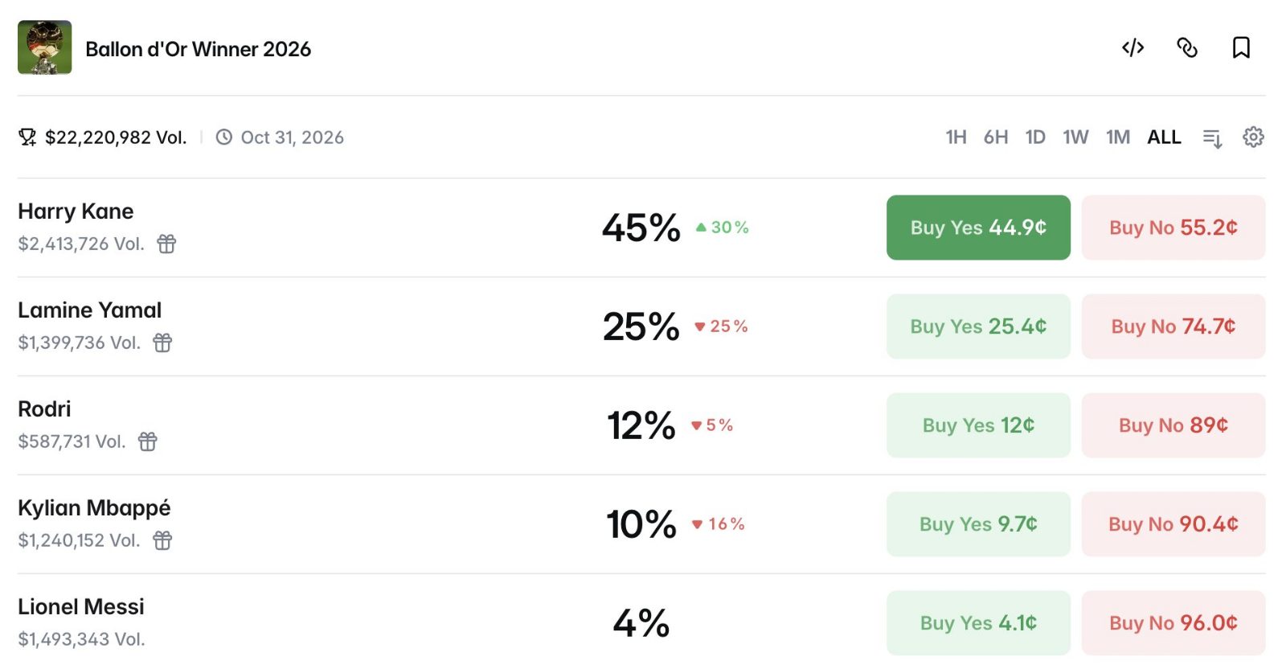Screen dimensions: 1286x669
Task: Click the sort order icon
Action: [x=1212, y=138]
